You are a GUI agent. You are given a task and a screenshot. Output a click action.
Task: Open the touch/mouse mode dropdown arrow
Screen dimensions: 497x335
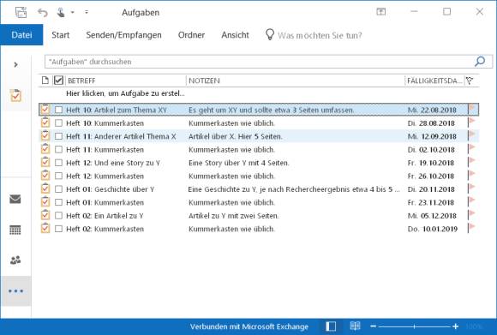pos(73,12)
